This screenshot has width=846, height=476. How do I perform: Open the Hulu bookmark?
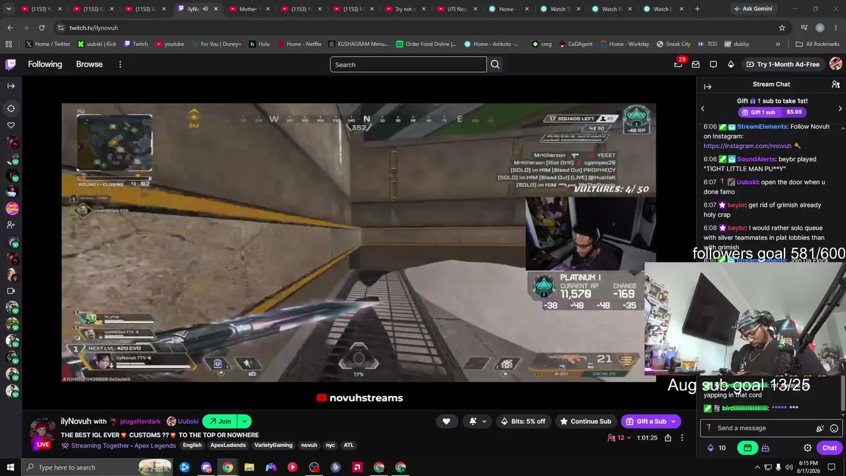pyautogui.click(x=259, y=44)
